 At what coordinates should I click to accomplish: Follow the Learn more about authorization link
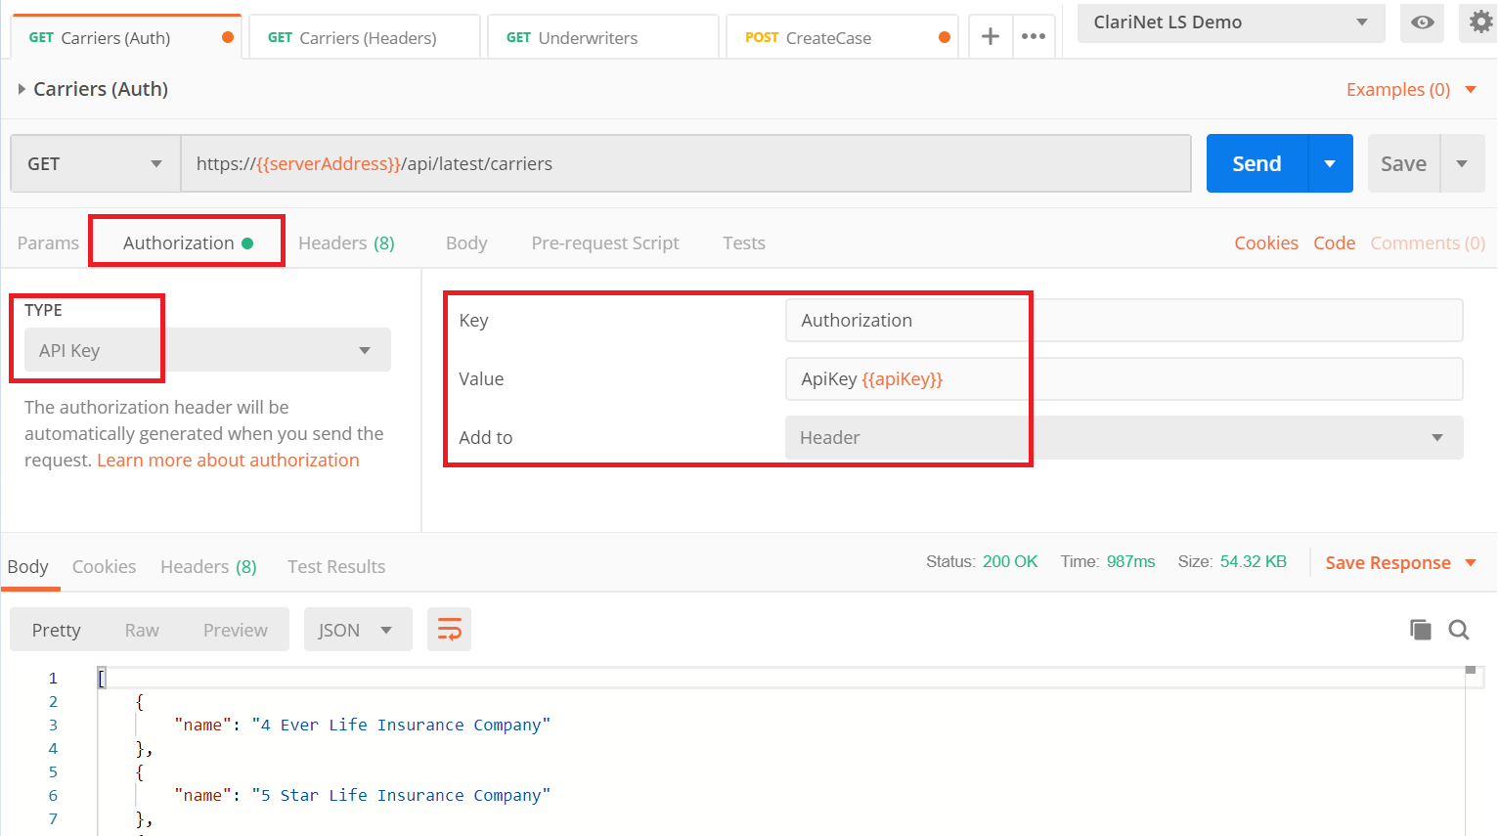tap(228, 461)
